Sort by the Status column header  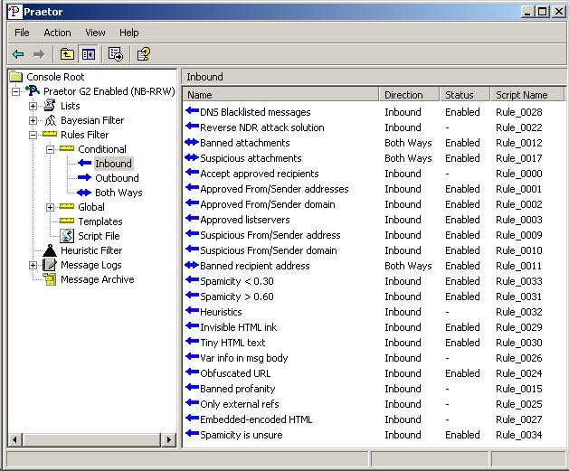click(465, 95)
